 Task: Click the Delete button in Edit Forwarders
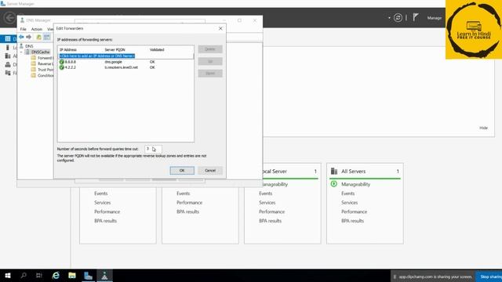pos(210,49)
